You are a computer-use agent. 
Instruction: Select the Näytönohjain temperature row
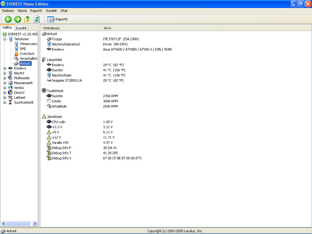176,75
